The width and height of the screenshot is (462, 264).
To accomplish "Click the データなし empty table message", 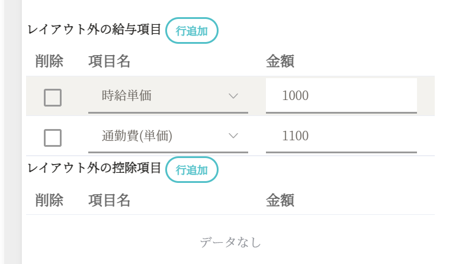I will (230, 242).
